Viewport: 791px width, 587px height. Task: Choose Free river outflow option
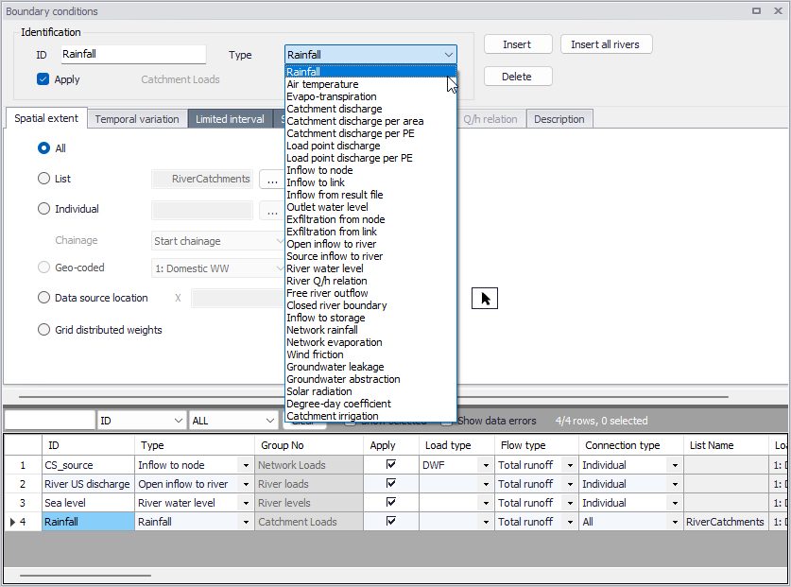[x=370, y=293]
